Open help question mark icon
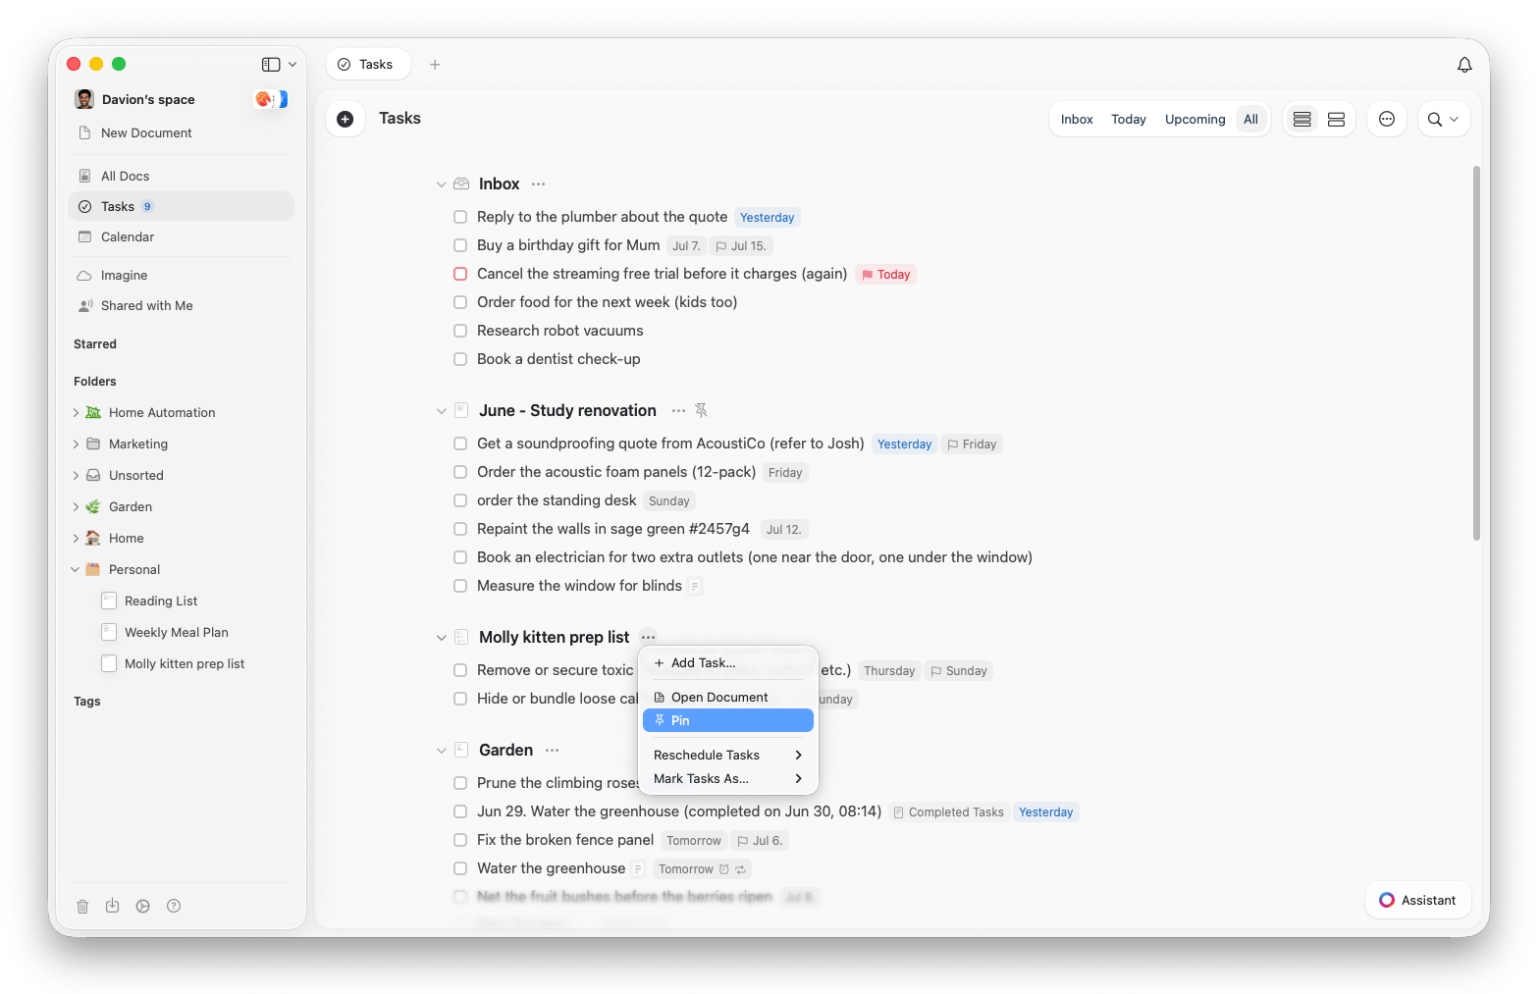Image resolution: width=1540 pixels, height=994 pixels. 174,907
